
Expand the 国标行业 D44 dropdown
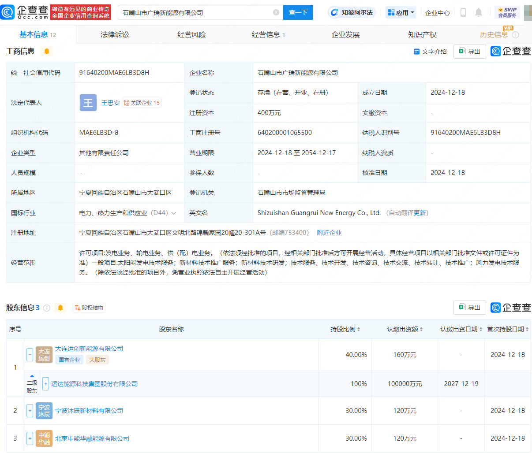tap(174, 213)
